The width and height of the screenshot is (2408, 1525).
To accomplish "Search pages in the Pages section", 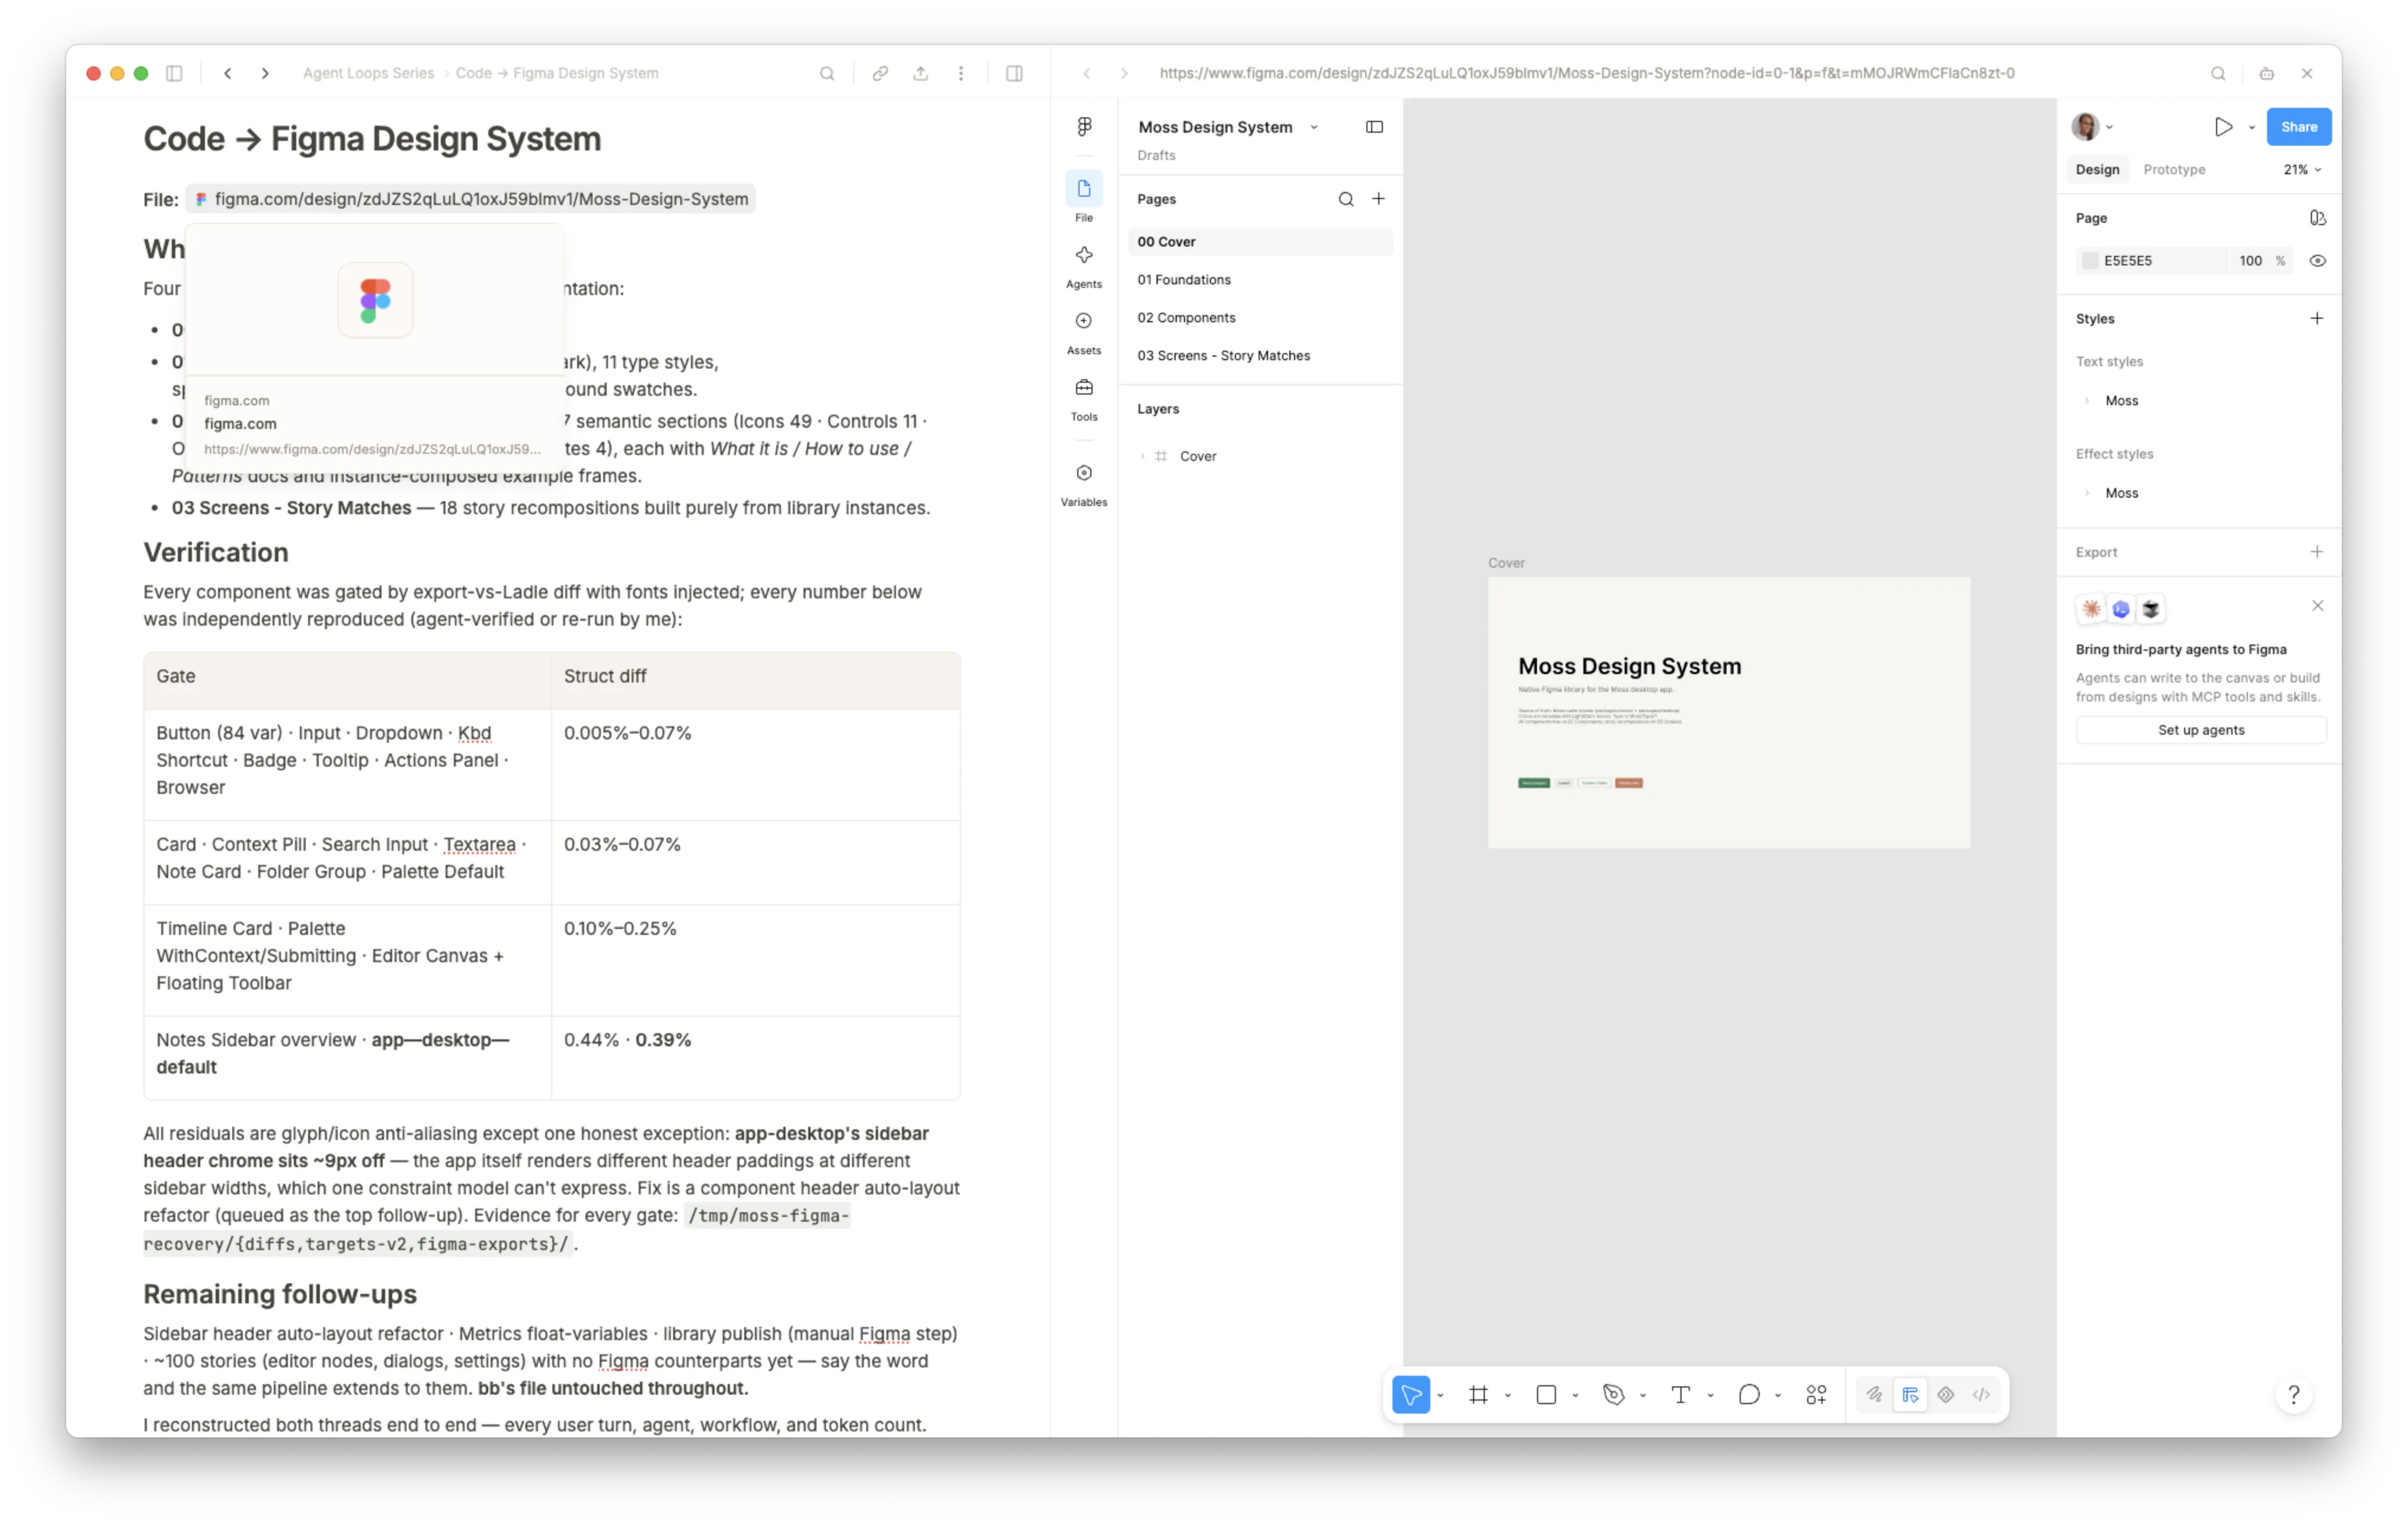I will click(x=1345, y=199).
